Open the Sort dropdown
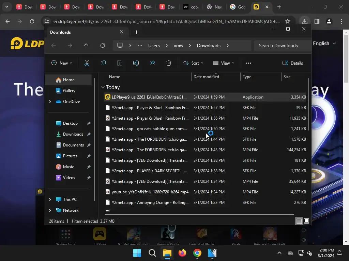The image size is (349, 261). [x=193, y=63]
